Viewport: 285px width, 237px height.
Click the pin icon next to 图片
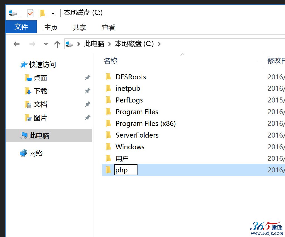click(87, 118)
